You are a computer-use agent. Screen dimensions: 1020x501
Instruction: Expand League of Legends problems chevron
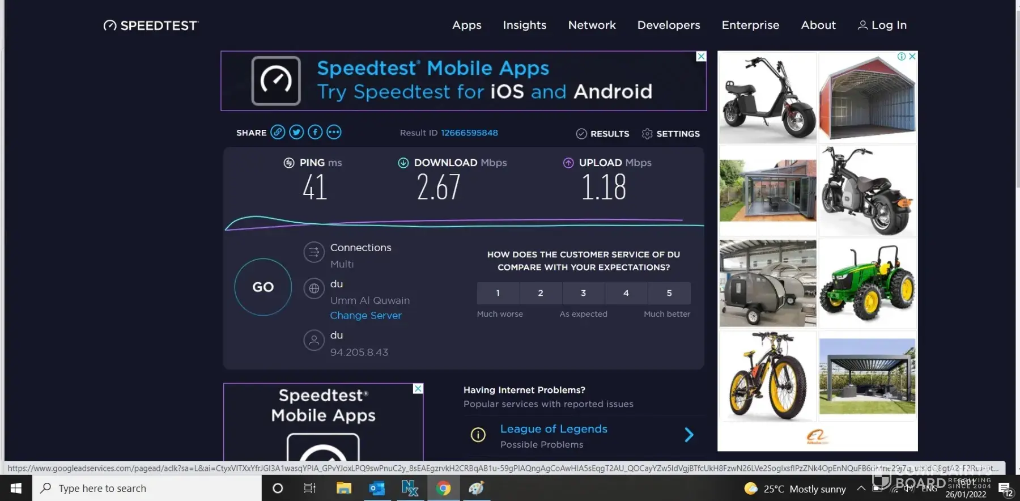tap(688, 435)
